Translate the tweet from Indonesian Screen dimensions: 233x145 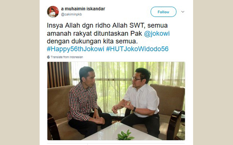(67, 57)
